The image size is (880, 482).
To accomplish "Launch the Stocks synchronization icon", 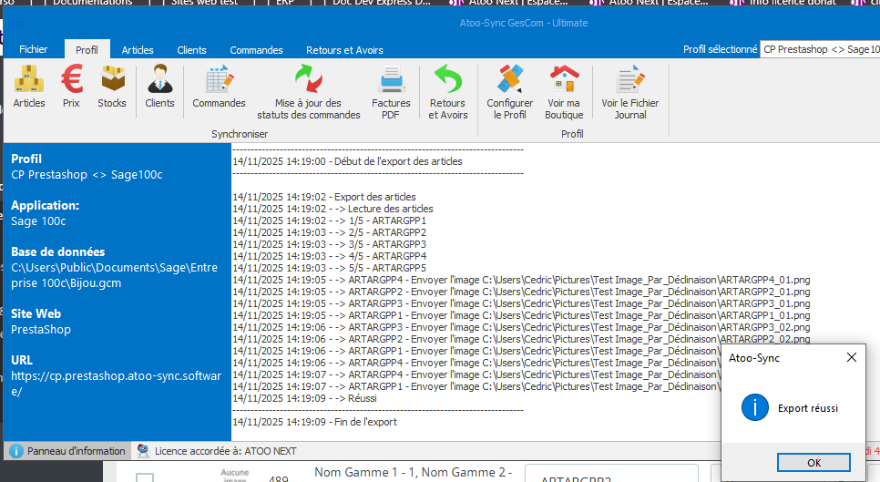I will (x=112, y=79).
